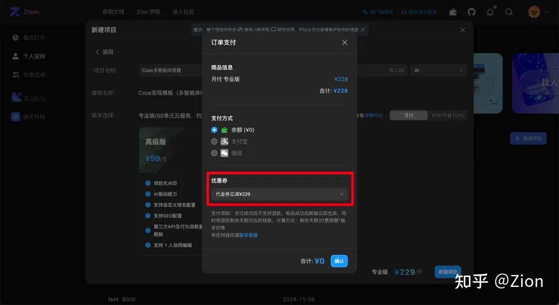Click the Alipay logo icon

[x=224, y=142]
